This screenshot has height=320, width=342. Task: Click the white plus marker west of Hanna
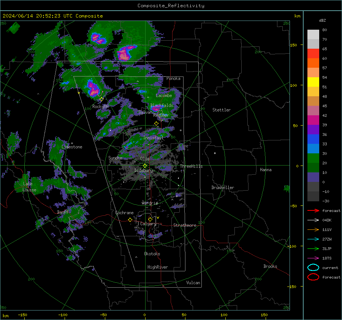215,153
